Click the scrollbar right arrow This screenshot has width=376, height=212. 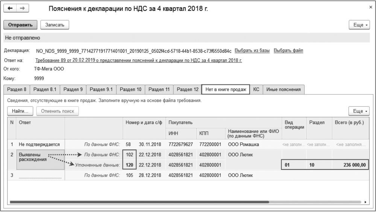(x=365, y=202)
